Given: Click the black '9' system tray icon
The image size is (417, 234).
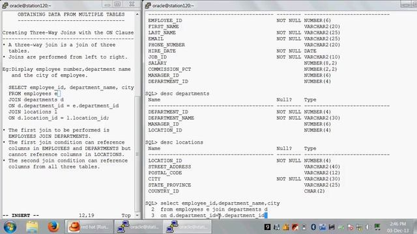Looking at the screenshot, I should coord(267,227).
